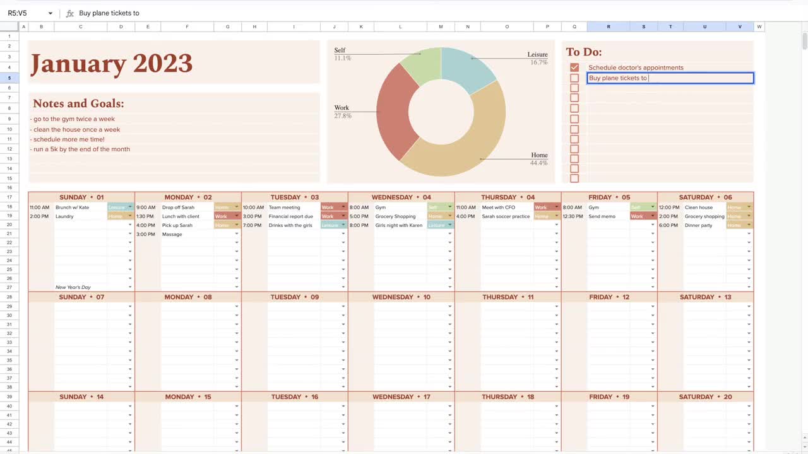Click the 'MONDAY • 02' day header
This screenshot has height=454, width=808.
(188, 197)
